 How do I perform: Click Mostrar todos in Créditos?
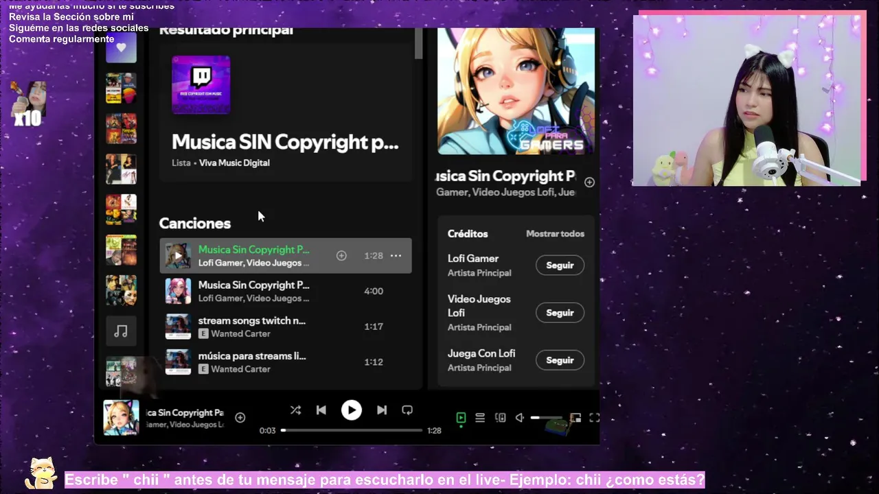[x=555, y=233]
